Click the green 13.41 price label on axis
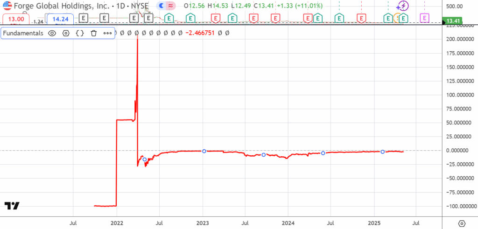Viewport: 478px width, 229px height. pos(454,21)
